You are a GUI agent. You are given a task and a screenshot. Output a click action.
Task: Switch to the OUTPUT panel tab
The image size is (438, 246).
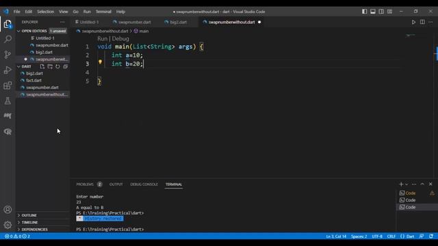[116, 184]
